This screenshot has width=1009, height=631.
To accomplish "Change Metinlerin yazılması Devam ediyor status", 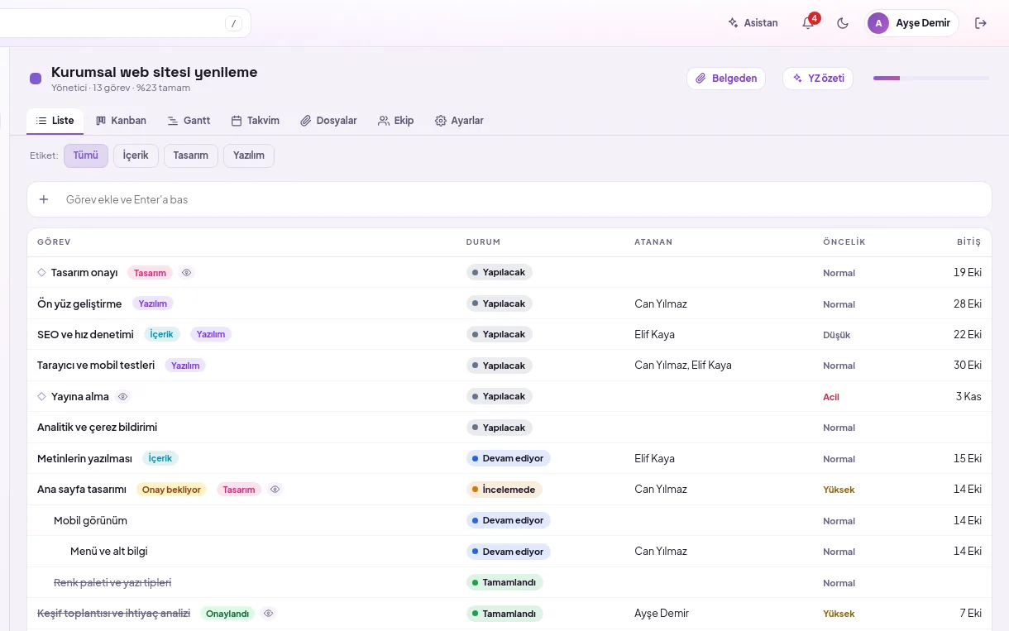I will (x=508, y=459).
